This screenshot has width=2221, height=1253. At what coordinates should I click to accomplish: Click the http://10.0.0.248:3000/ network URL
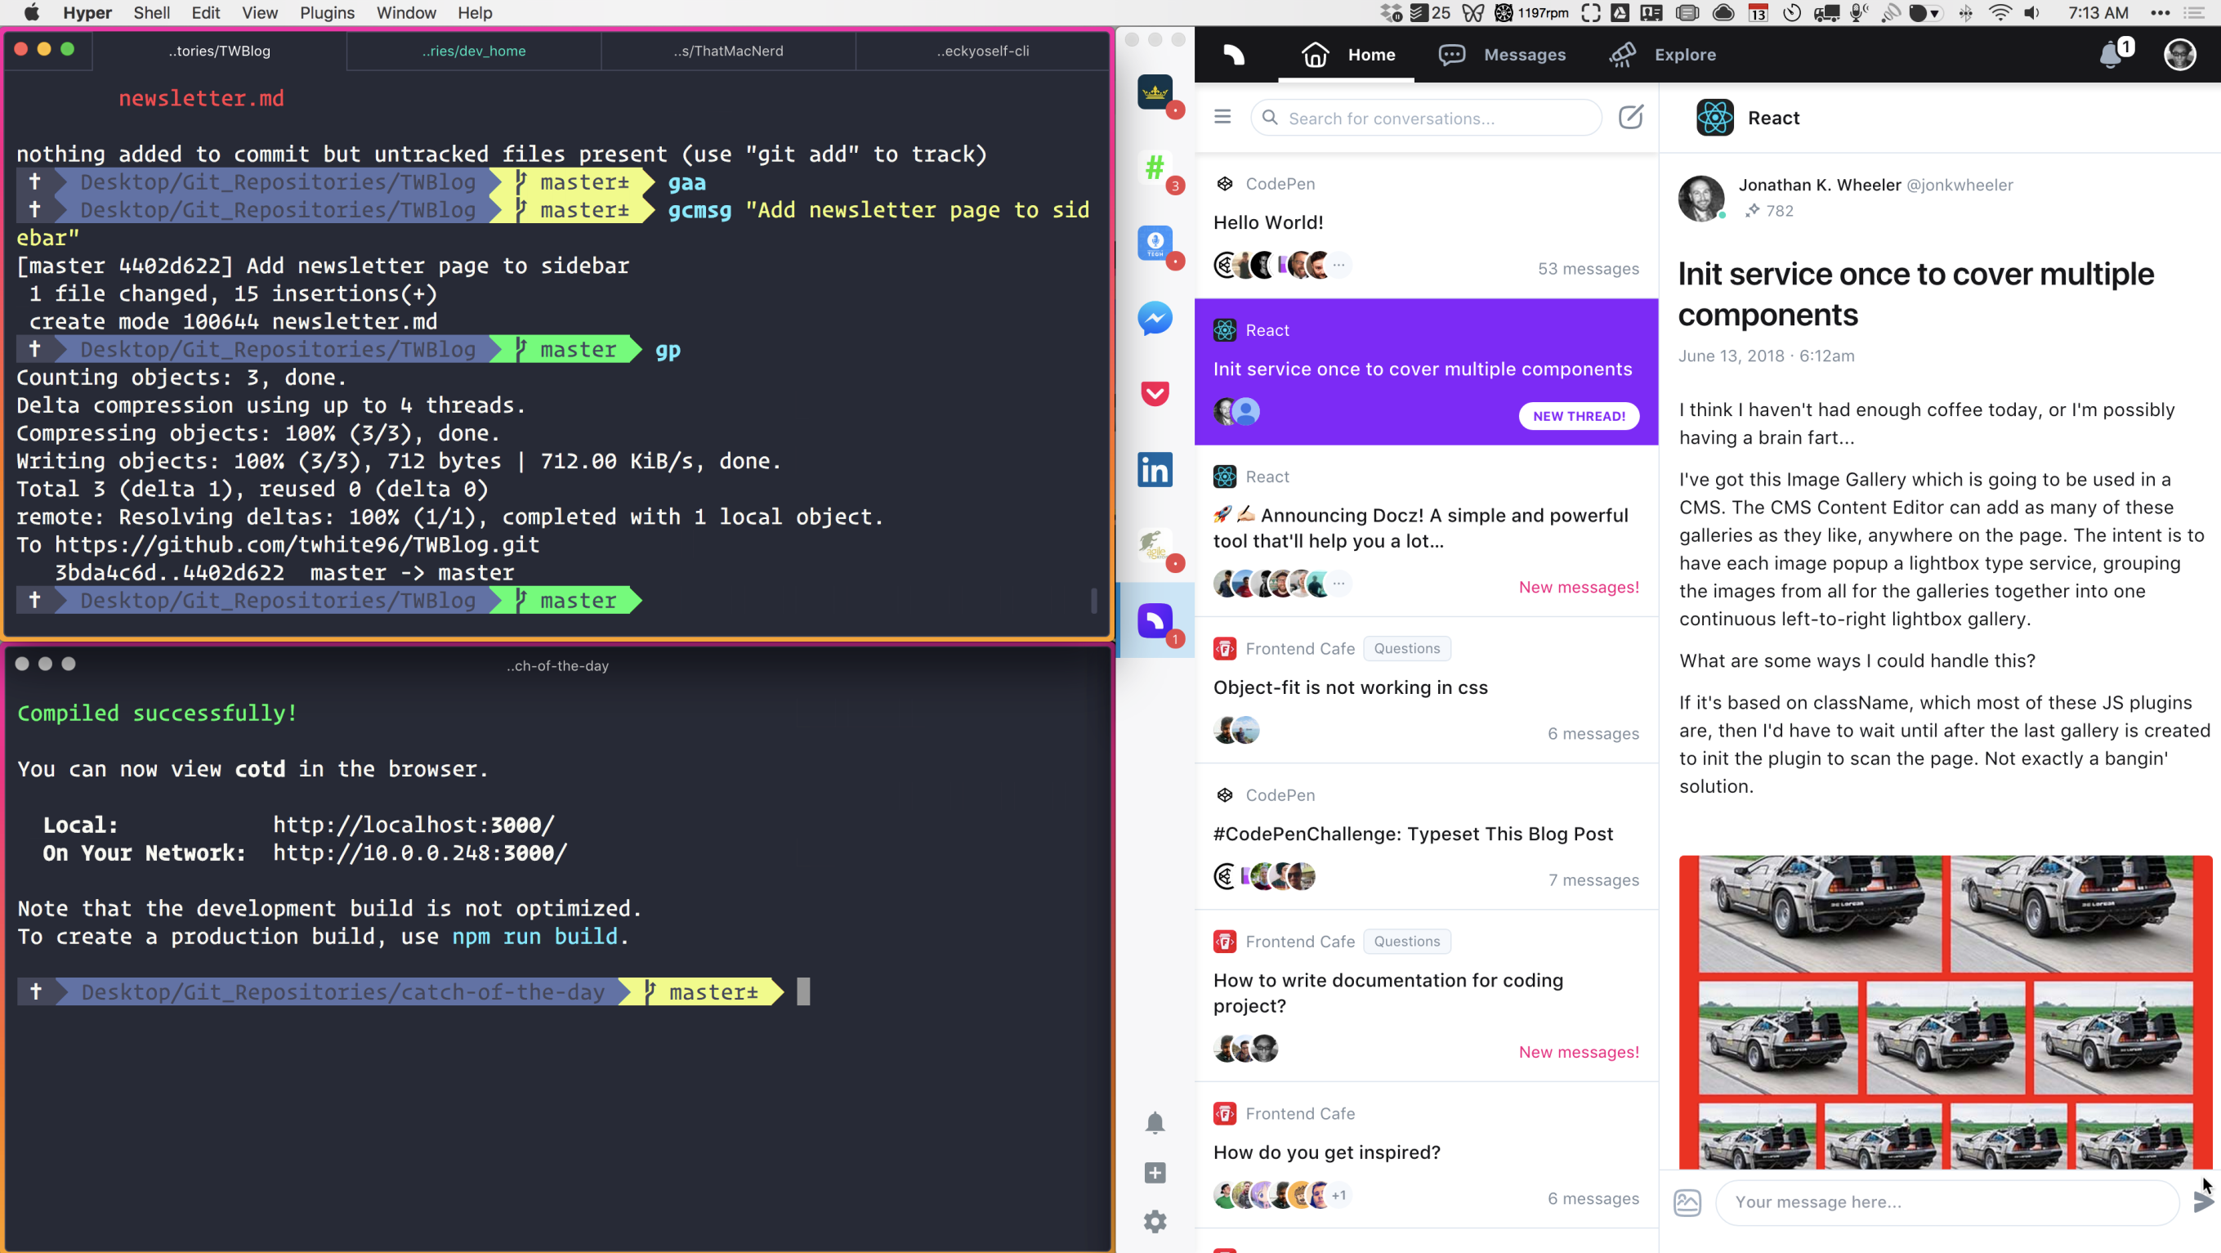point(420,852)
